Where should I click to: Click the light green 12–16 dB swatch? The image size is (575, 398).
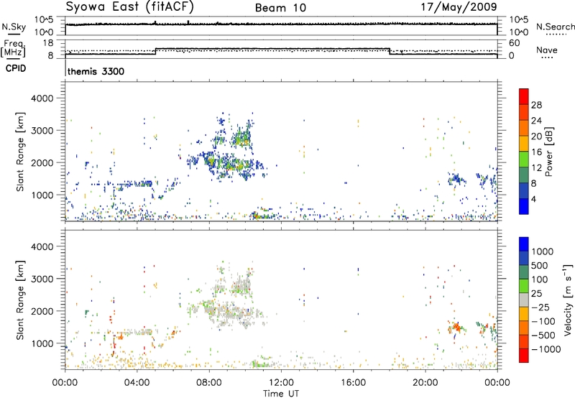tap(524, 159)
